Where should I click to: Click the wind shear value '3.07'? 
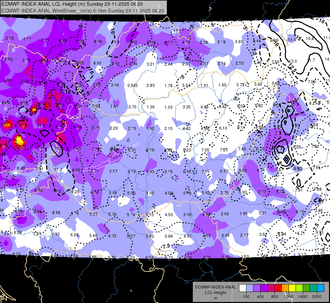pyautogui.click(x=262, y=192)
